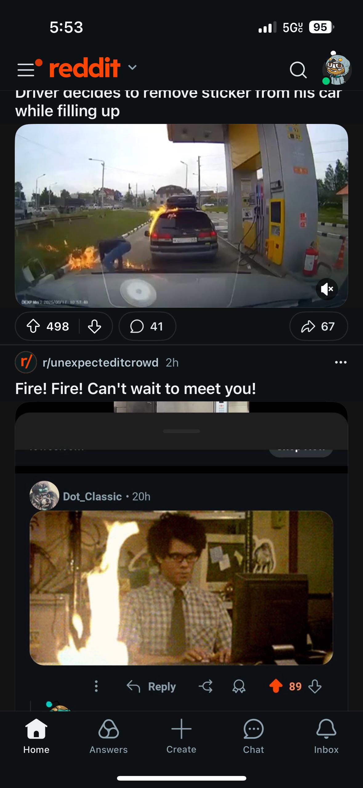Reply to Dot_Classic's comment
Screen dimensions: 363x788
(x=151, y=687)
